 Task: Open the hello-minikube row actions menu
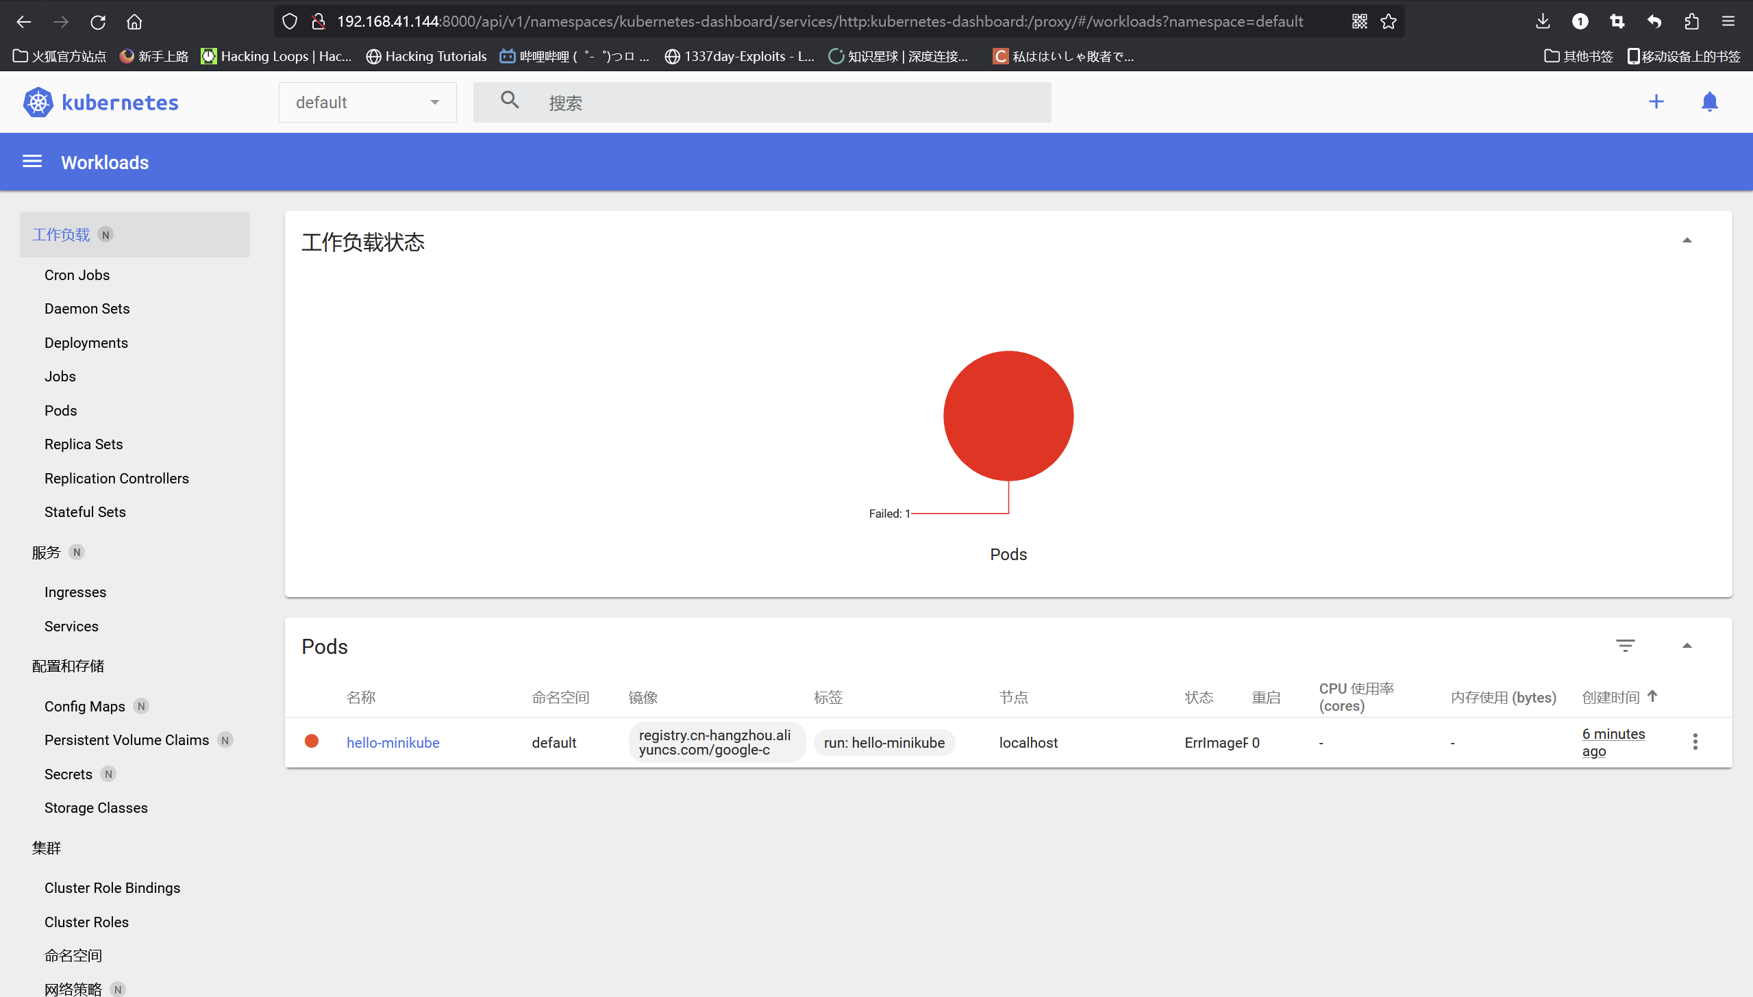[1695, 742]
